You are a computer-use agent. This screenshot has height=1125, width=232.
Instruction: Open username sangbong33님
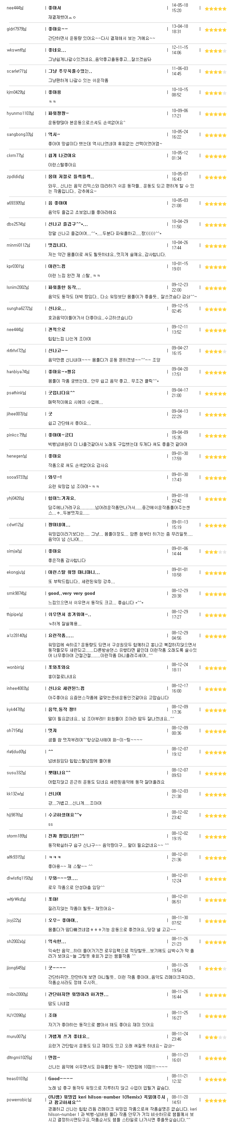tap(17, 135)
